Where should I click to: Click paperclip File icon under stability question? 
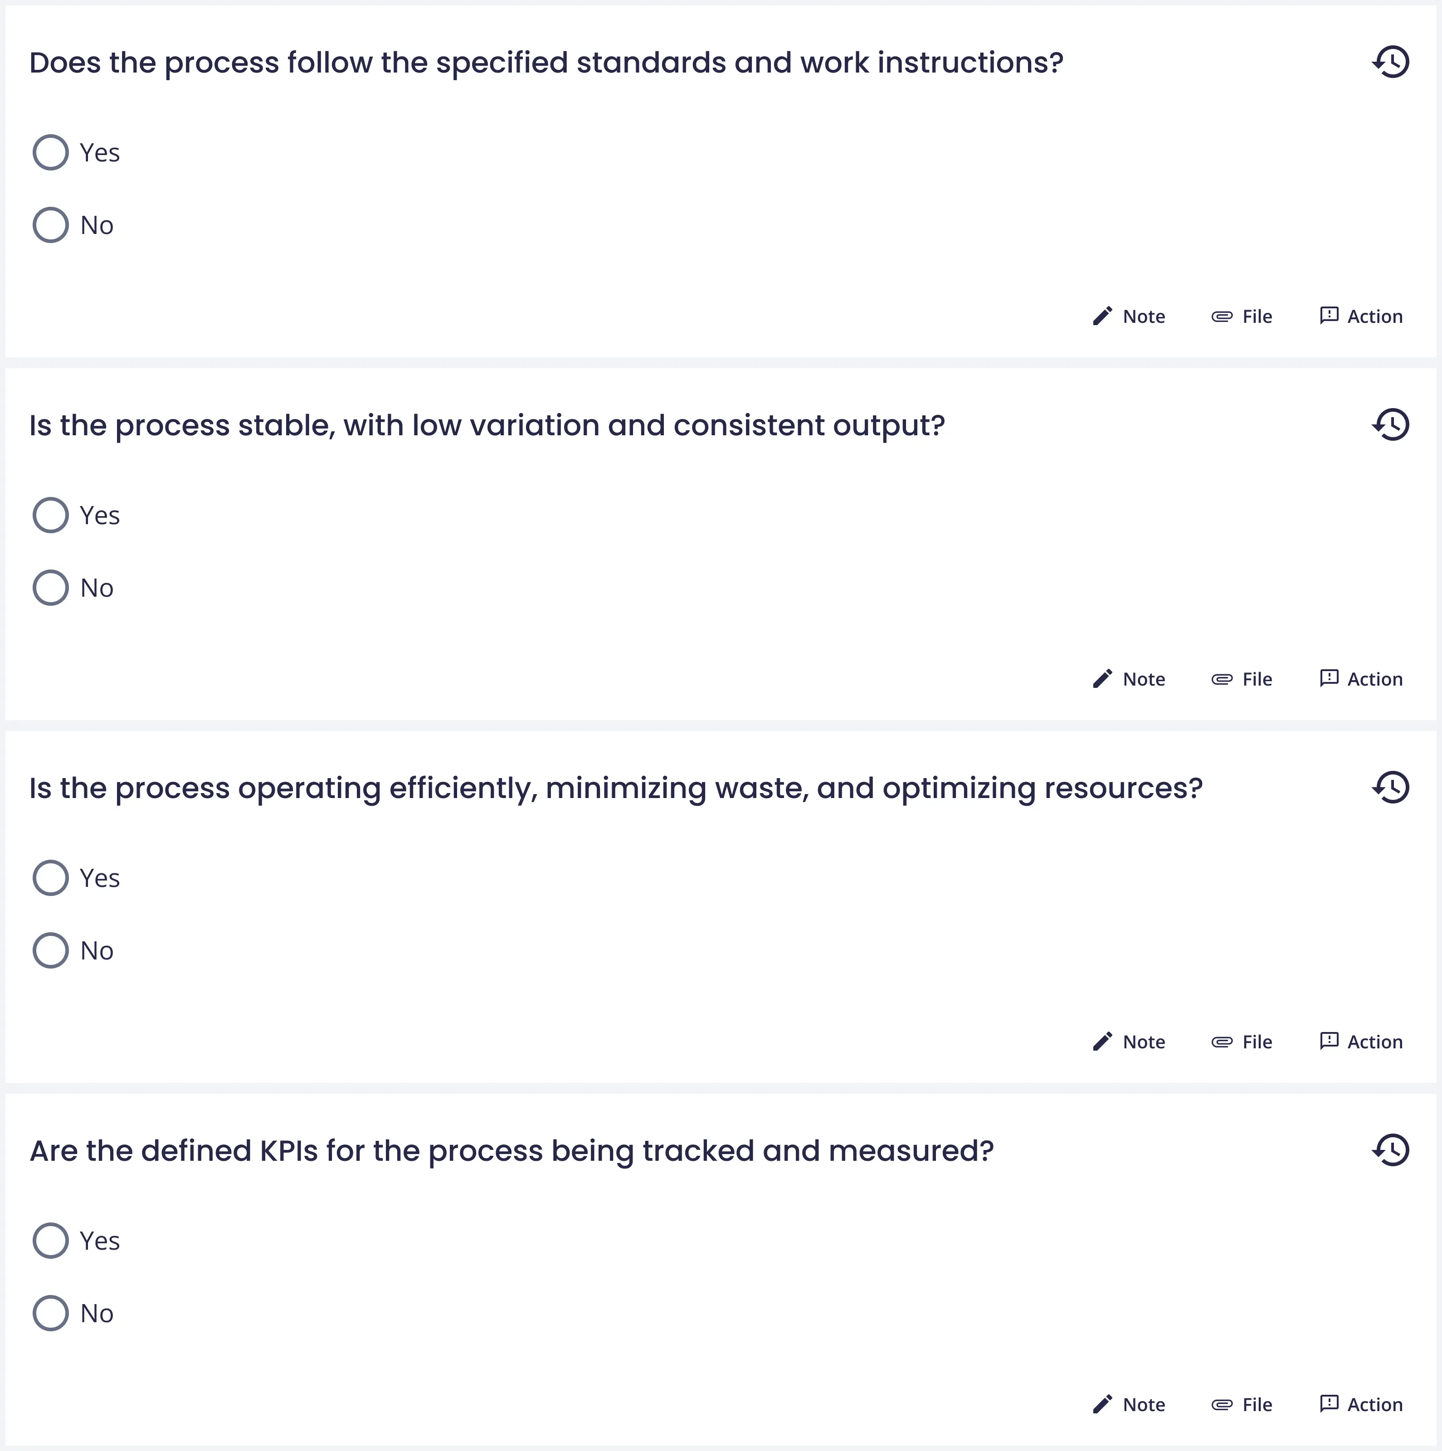[1222, 680]
